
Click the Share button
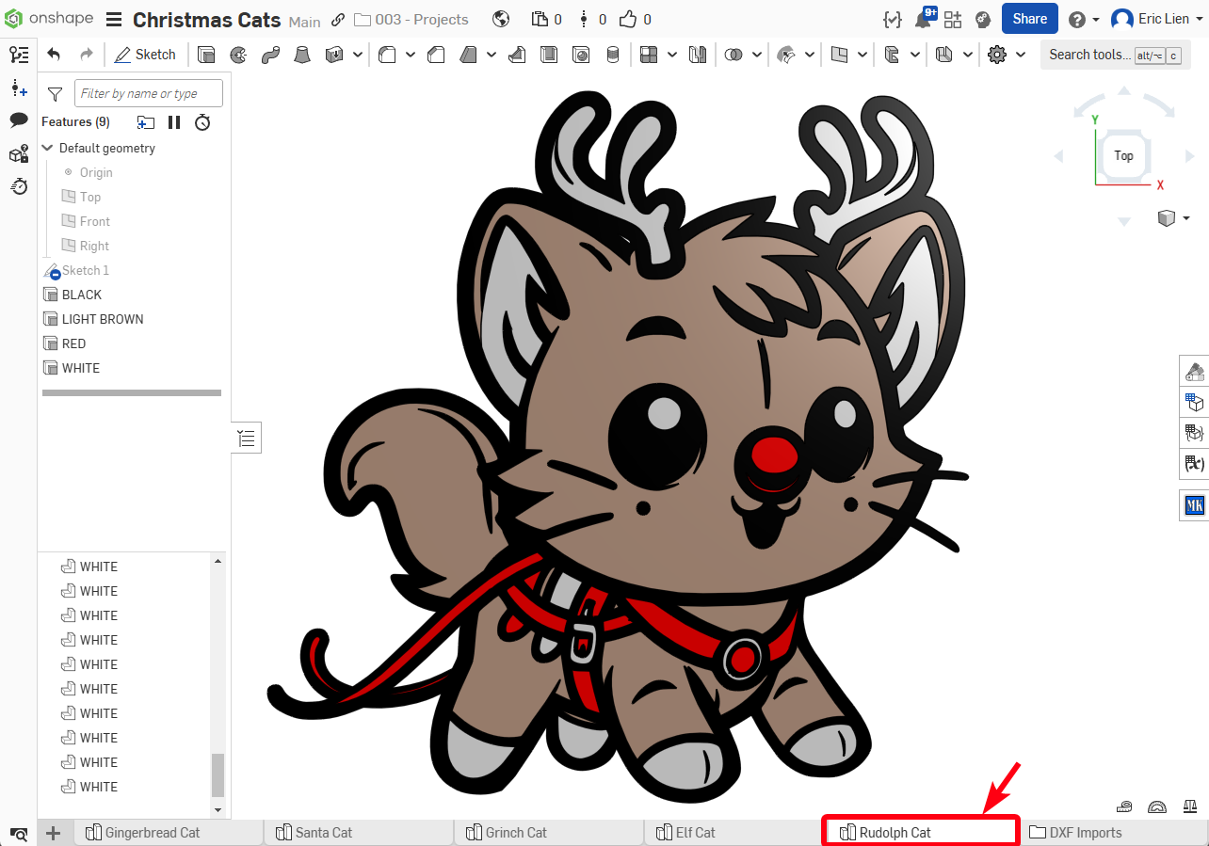point(1030,19)
